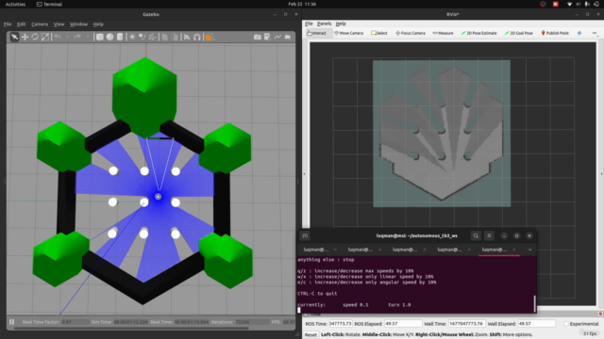Click the paste icon in Gazebo toolbar
This screenshot has width=604, height=339.
[x=175, y=37]
